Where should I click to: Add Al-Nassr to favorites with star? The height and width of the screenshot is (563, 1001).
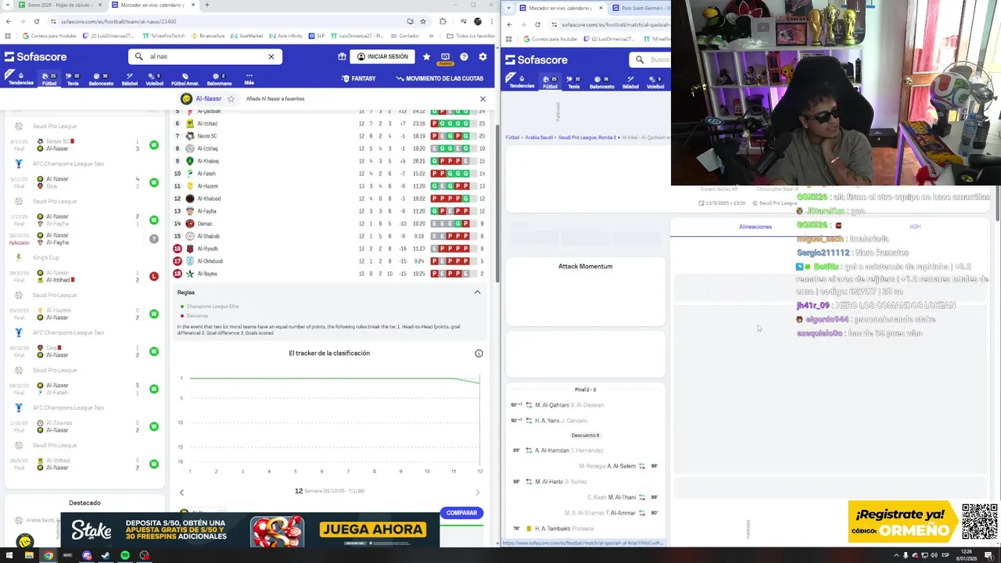click(231, 99)
